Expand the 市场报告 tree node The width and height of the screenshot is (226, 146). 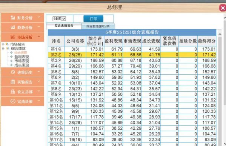(x=3, y=44)
